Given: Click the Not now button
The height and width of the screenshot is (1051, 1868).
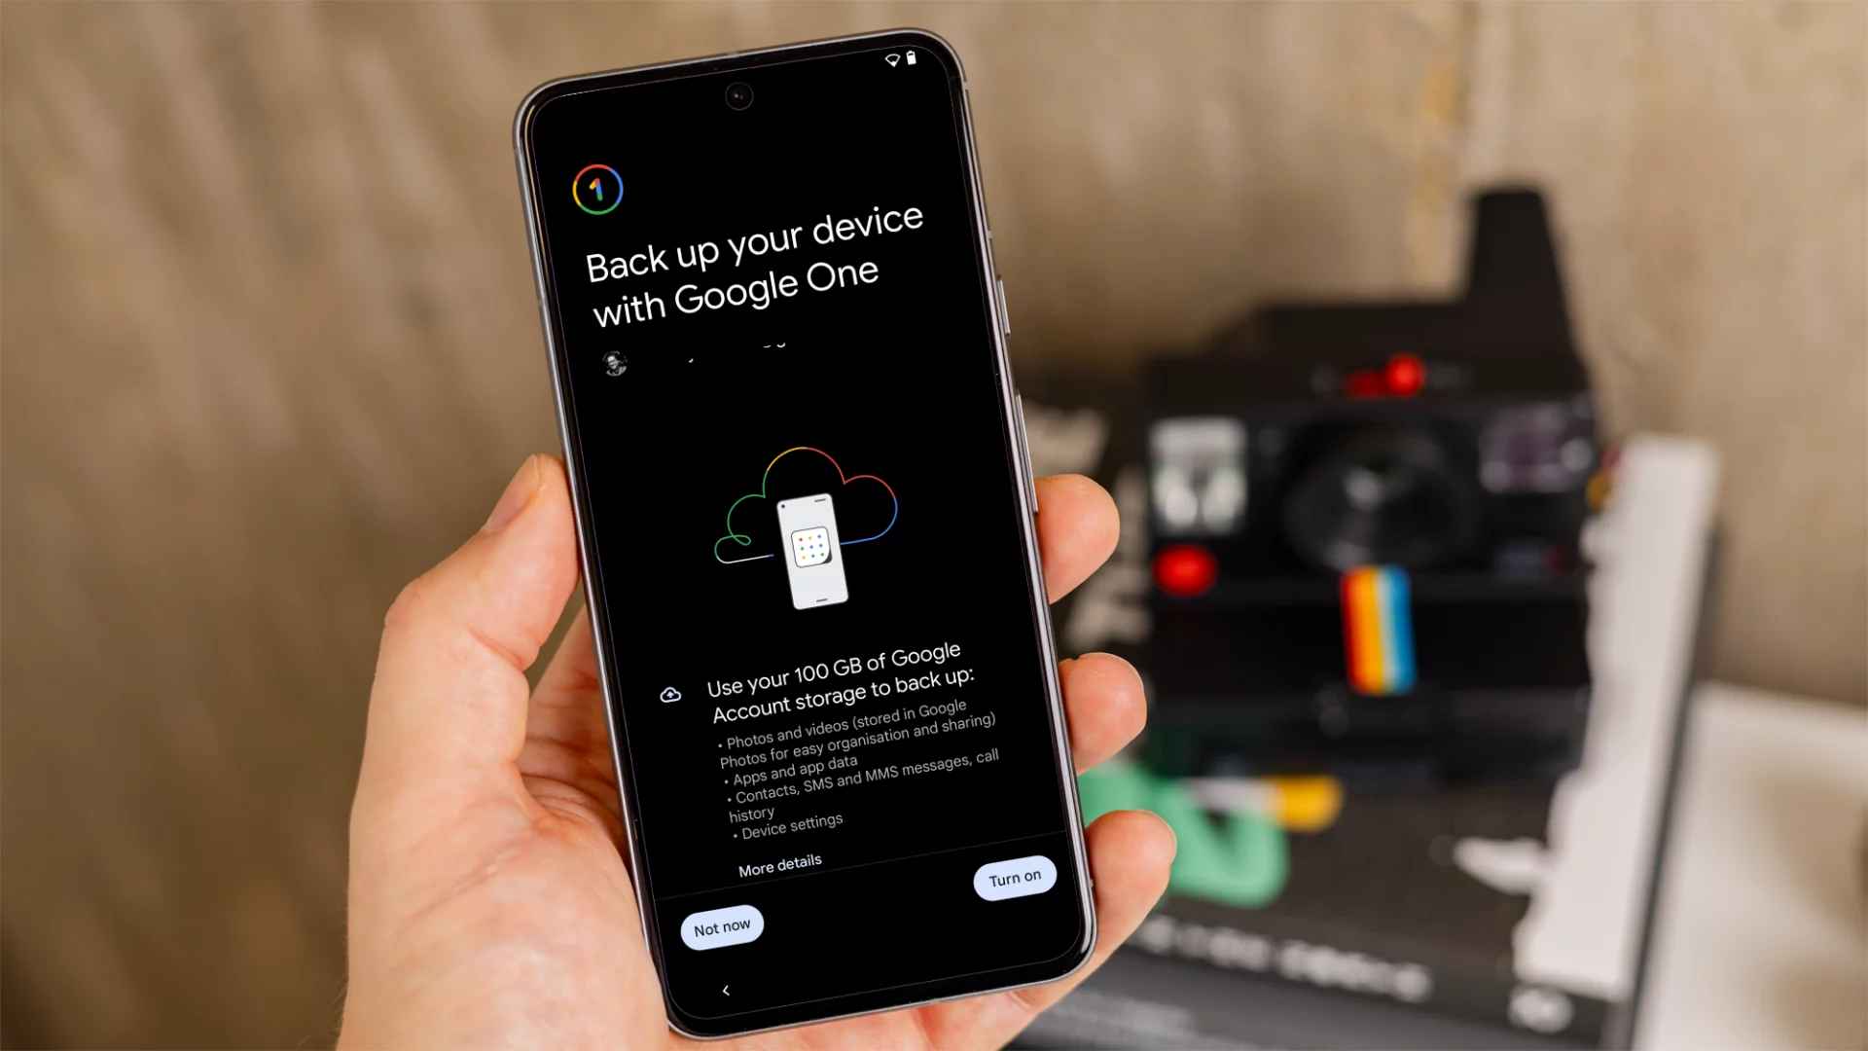Looking at the screenshot, I should pos(718,926).
